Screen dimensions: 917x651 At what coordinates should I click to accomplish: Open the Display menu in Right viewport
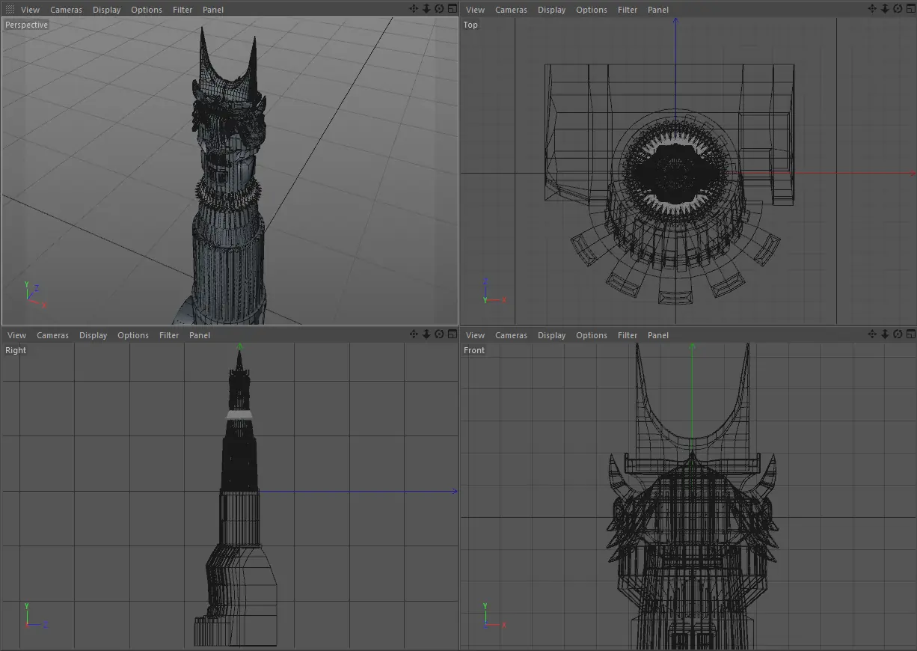(93, 335)
